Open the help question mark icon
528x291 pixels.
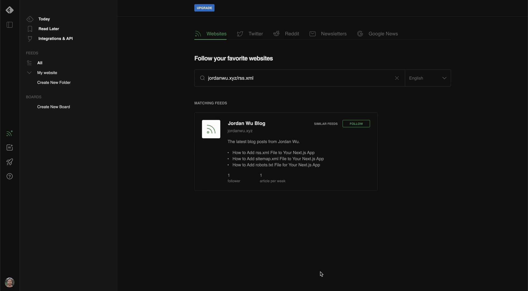tap(10, 176)
